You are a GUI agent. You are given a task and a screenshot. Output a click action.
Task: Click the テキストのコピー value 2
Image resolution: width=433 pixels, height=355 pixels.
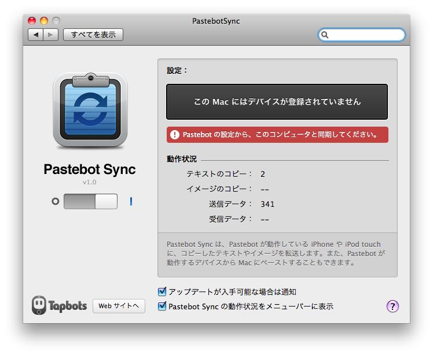tap(263, 174)
